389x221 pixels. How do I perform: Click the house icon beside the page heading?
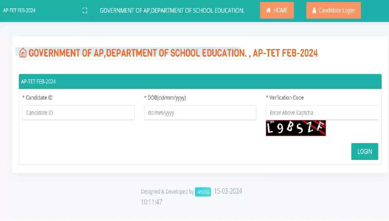23,53
